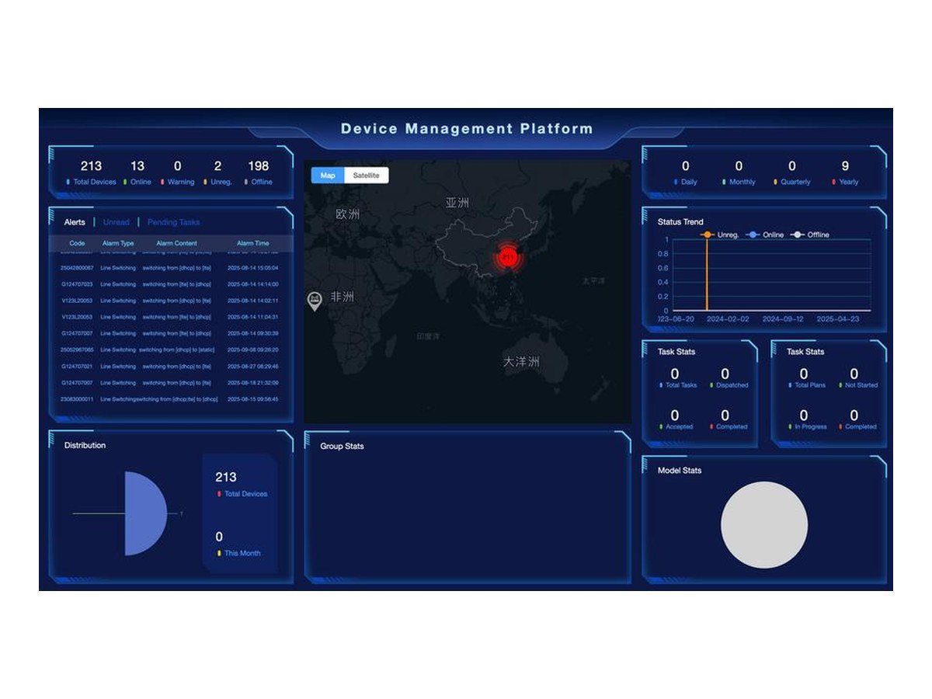Screen dimensions: 932x699
Task: Click the Group Stats panel title
Action: [x=342, y=446]
